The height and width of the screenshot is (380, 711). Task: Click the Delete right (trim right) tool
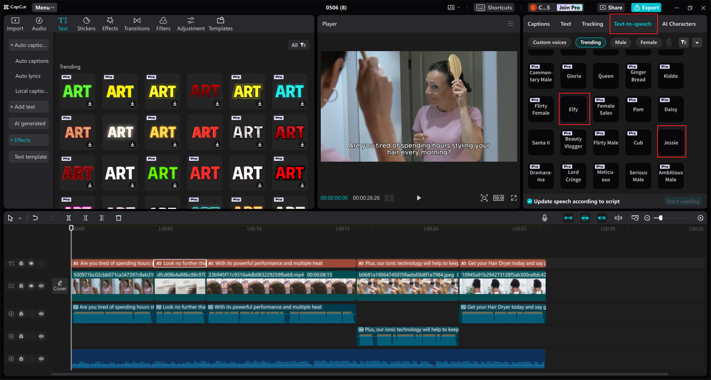tap(102, 218)
